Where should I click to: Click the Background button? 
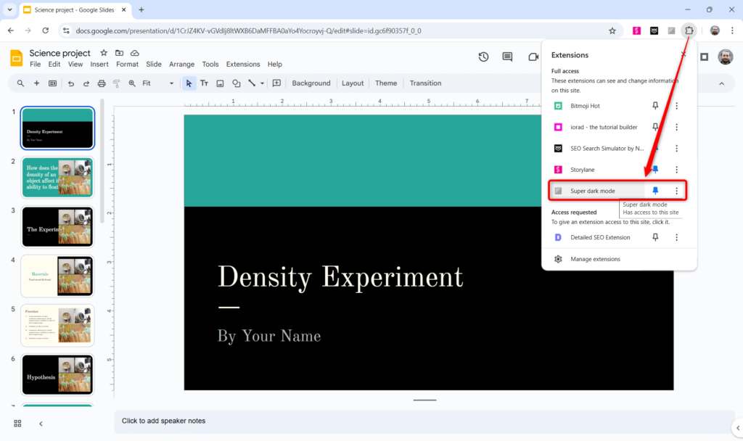[311, 83]
